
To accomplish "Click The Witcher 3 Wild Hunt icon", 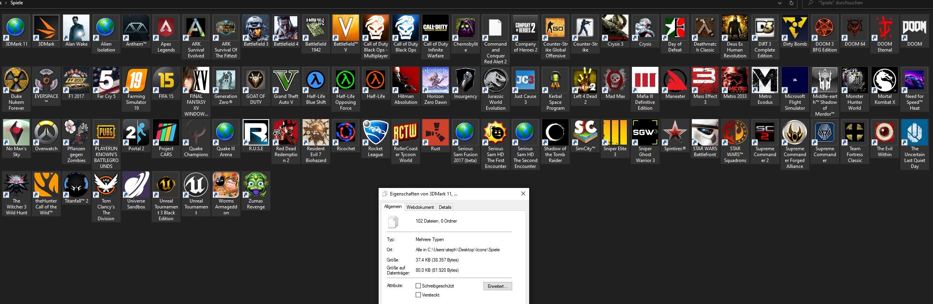I will (16, 194).
